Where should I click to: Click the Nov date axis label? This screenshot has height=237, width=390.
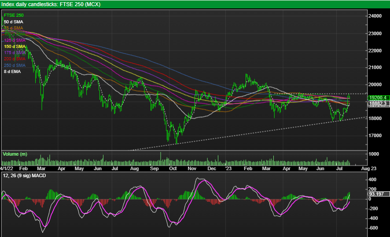(x=192, y=168)
